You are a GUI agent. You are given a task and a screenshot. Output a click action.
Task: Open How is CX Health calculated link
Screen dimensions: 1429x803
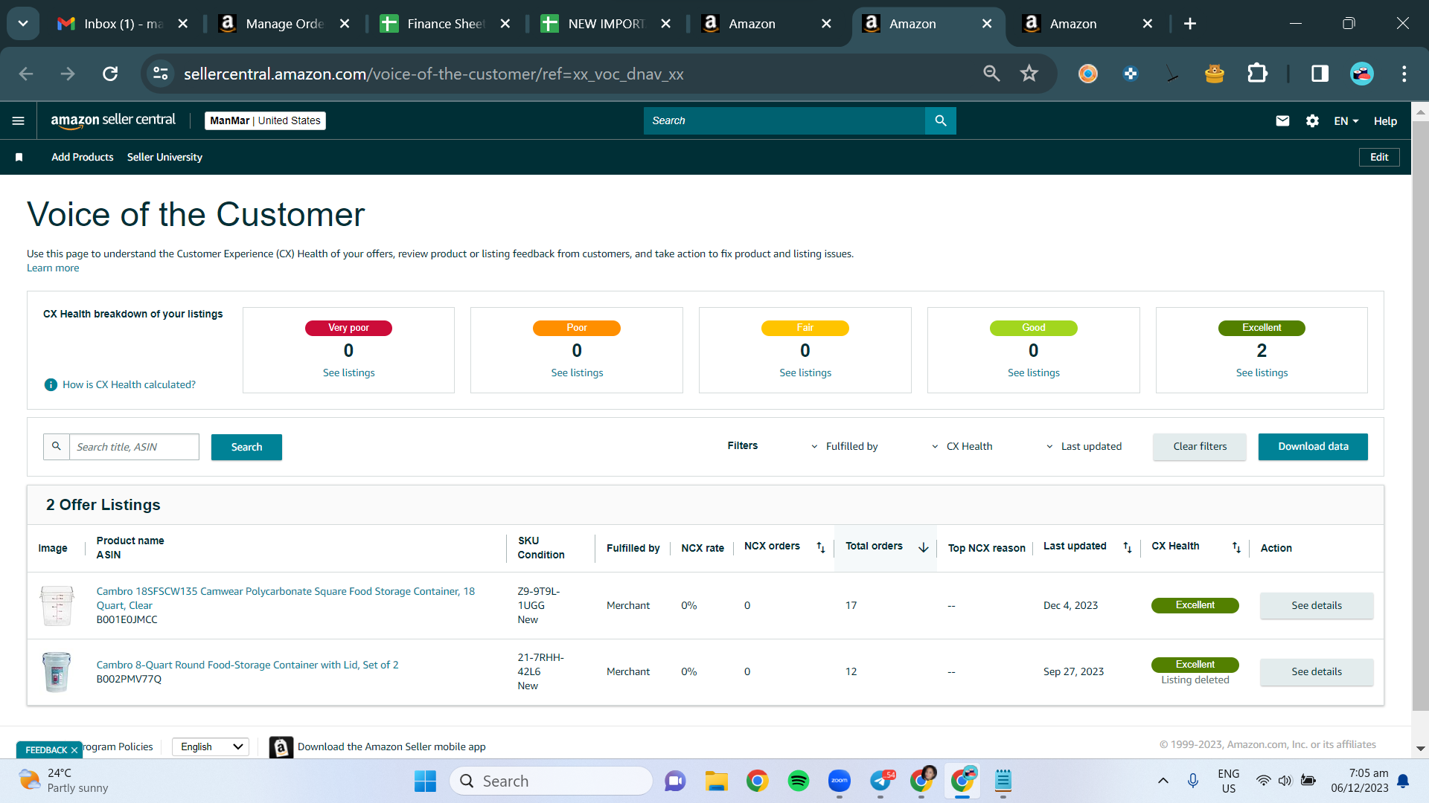(x=129, y=384)
